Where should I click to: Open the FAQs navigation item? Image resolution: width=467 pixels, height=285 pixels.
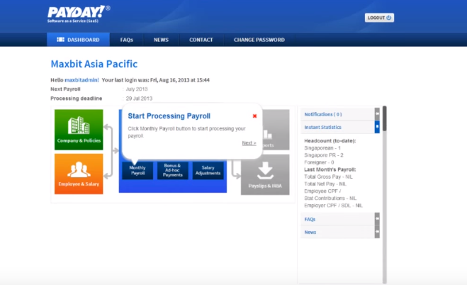(127, 40)
